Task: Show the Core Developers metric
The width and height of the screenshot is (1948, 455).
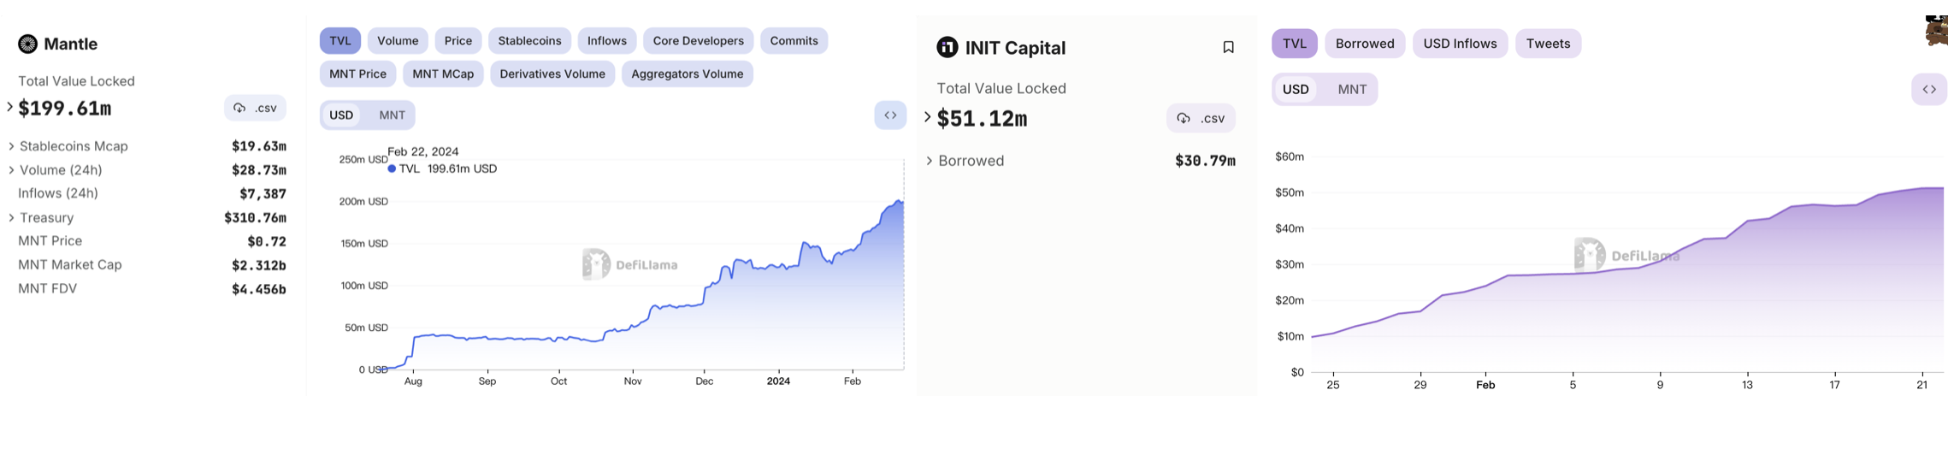Action: 698,41
